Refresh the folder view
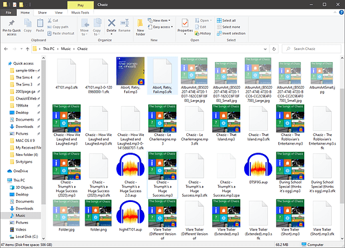Viewport: 345px width, 248px height. [x=274, y=49]
